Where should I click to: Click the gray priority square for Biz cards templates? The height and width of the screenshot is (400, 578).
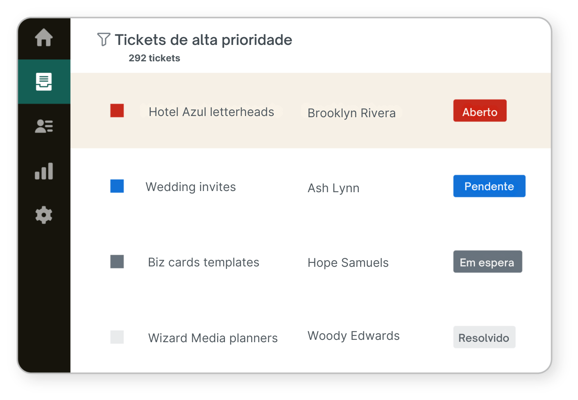pos(117,262)
